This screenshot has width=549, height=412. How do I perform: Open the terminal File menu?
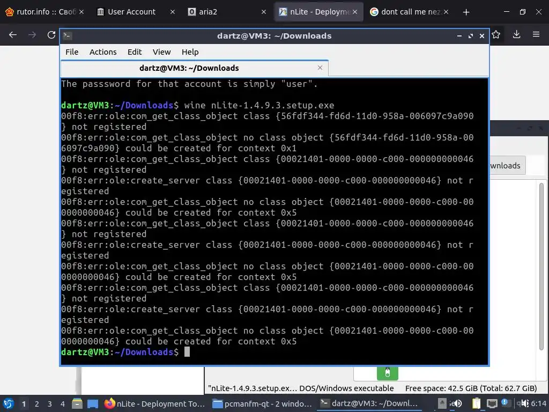(72, 52)
